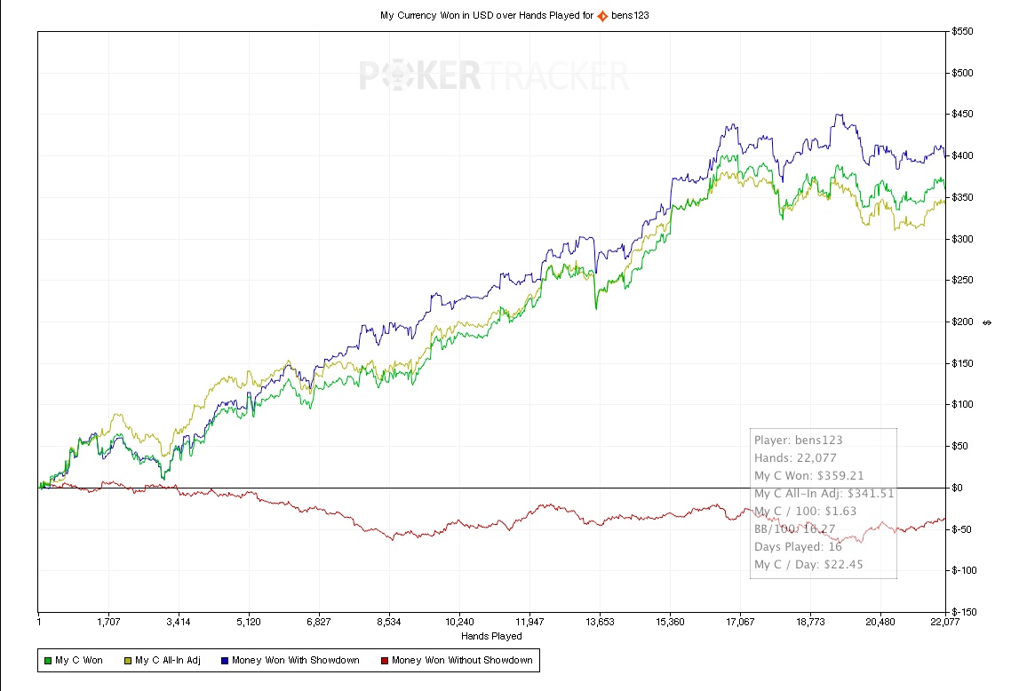Click the $450 y-axis label

[962, 114]
